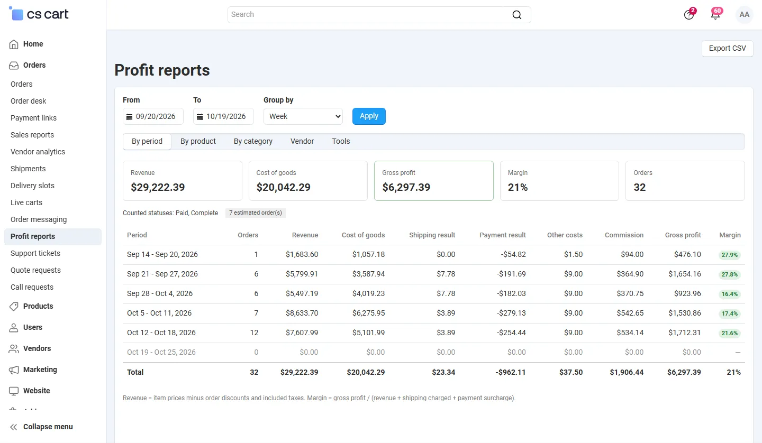The width and height of the screenshot is (762, 443).
Task: Go to Vendor analytics
Action: (x=38, y=152)
